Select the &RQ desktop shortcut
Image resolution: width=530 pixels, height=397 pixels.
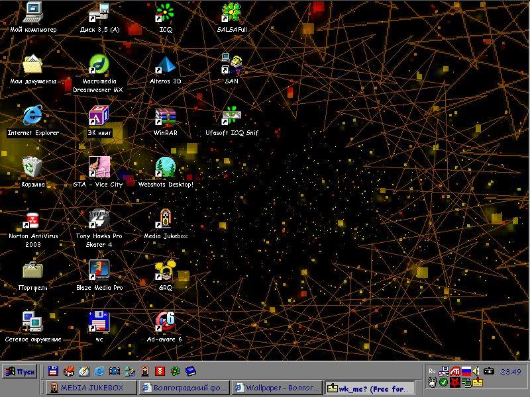click(x=165, y=275)
